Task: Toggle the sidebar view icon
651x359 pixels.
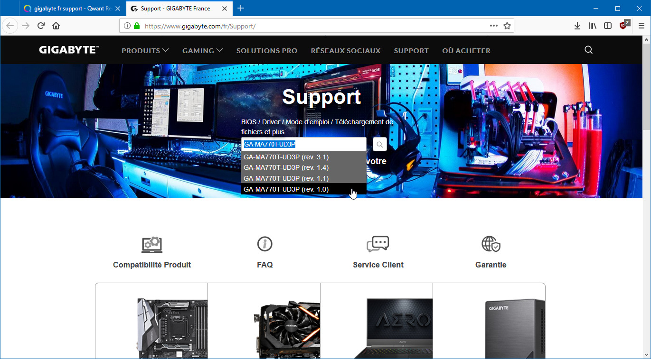Action: pyautogui.click(x=608, y=26)
